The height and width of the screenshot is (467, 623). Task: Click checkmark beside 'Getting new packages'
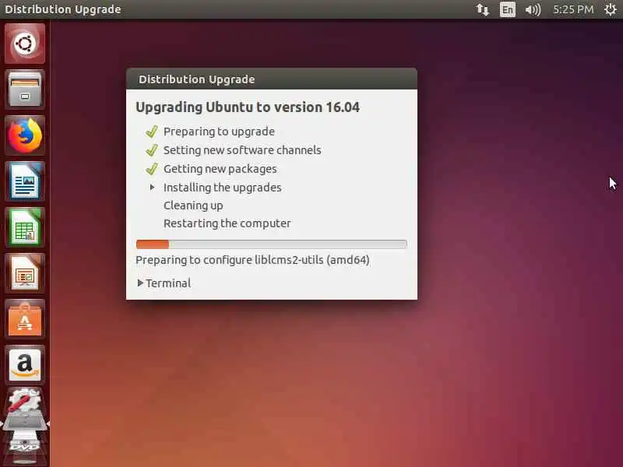(x=151, y=169)
